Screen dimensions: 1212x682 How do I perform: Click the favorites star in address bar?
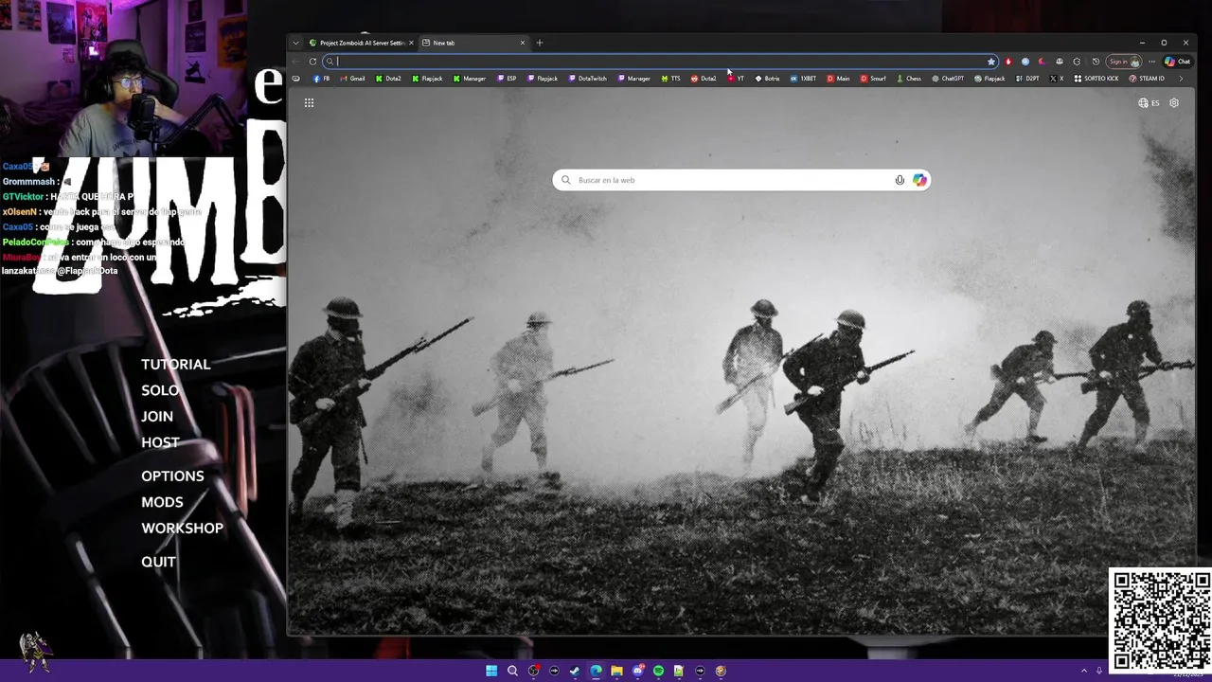[991, 62]
